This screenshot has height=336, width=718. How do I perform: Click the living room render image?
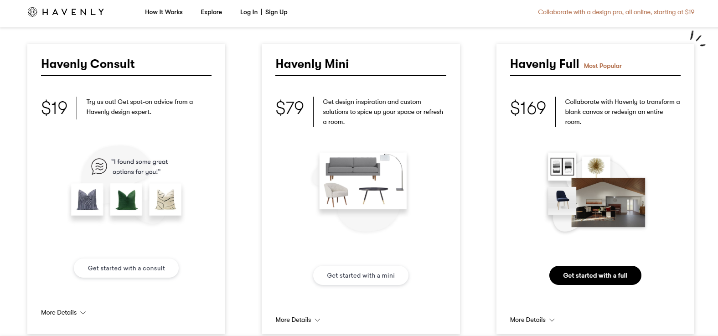tap(608, 202)
